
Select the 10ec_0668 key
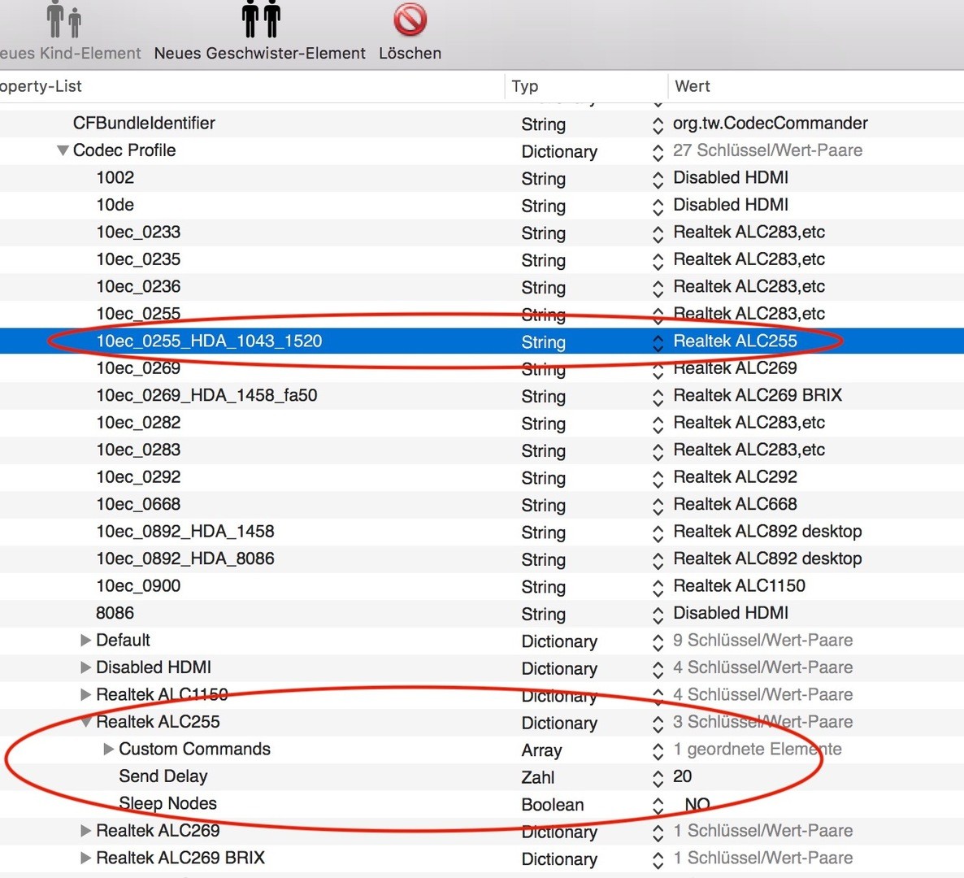pos(138,504)
